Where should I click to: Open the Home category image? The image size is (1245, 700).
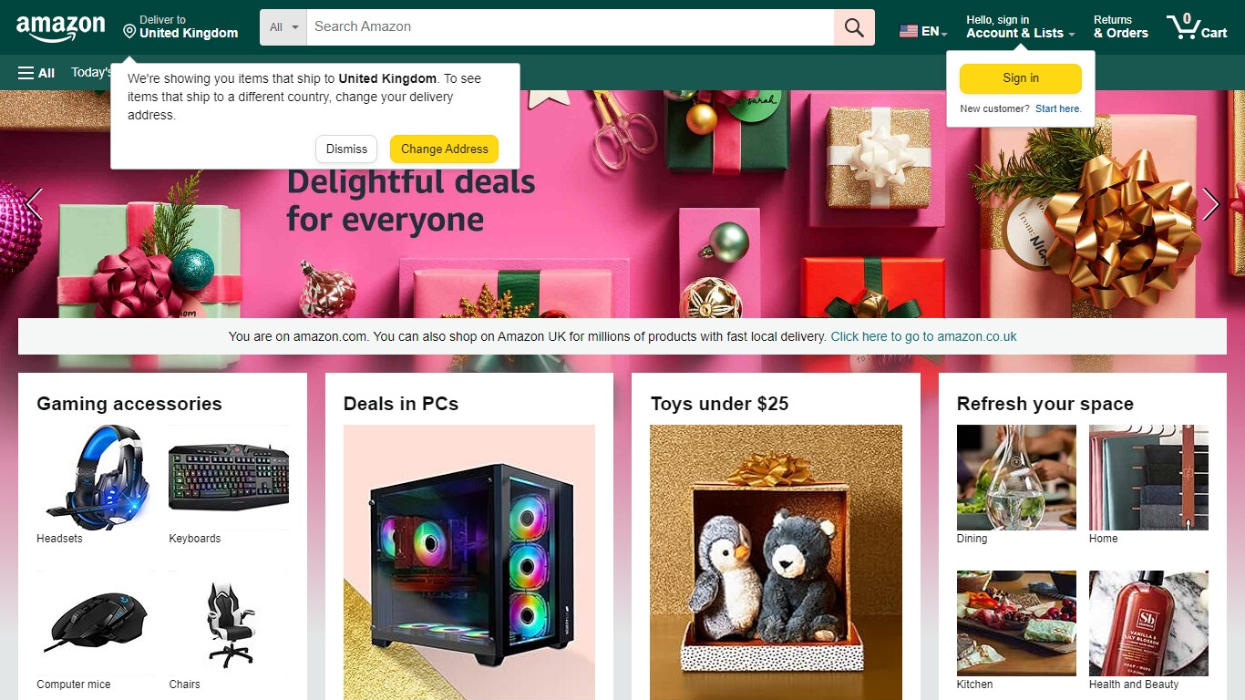1148,478
